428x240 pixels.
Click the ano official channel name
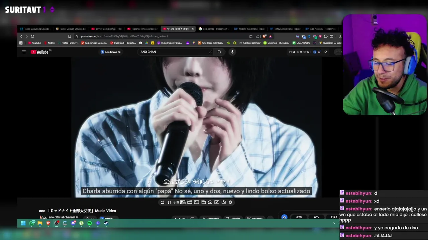62,217
